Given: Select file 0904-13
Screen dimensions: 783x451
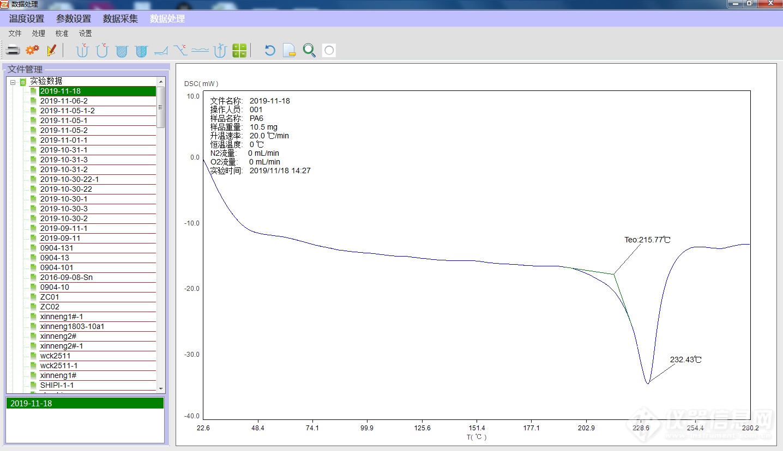Looking at the screenshot, I should click(98, 258).
